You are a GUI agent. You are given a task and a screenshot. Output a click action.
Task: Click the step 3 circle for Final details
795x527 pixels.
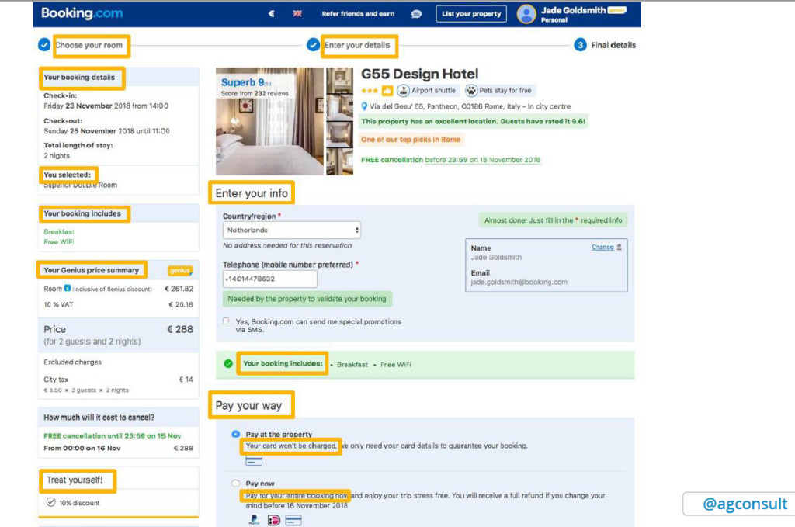(580, 45)
